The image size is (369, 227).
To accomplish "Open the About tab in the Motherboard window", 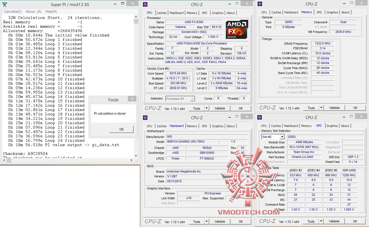I will coord(231,126).
